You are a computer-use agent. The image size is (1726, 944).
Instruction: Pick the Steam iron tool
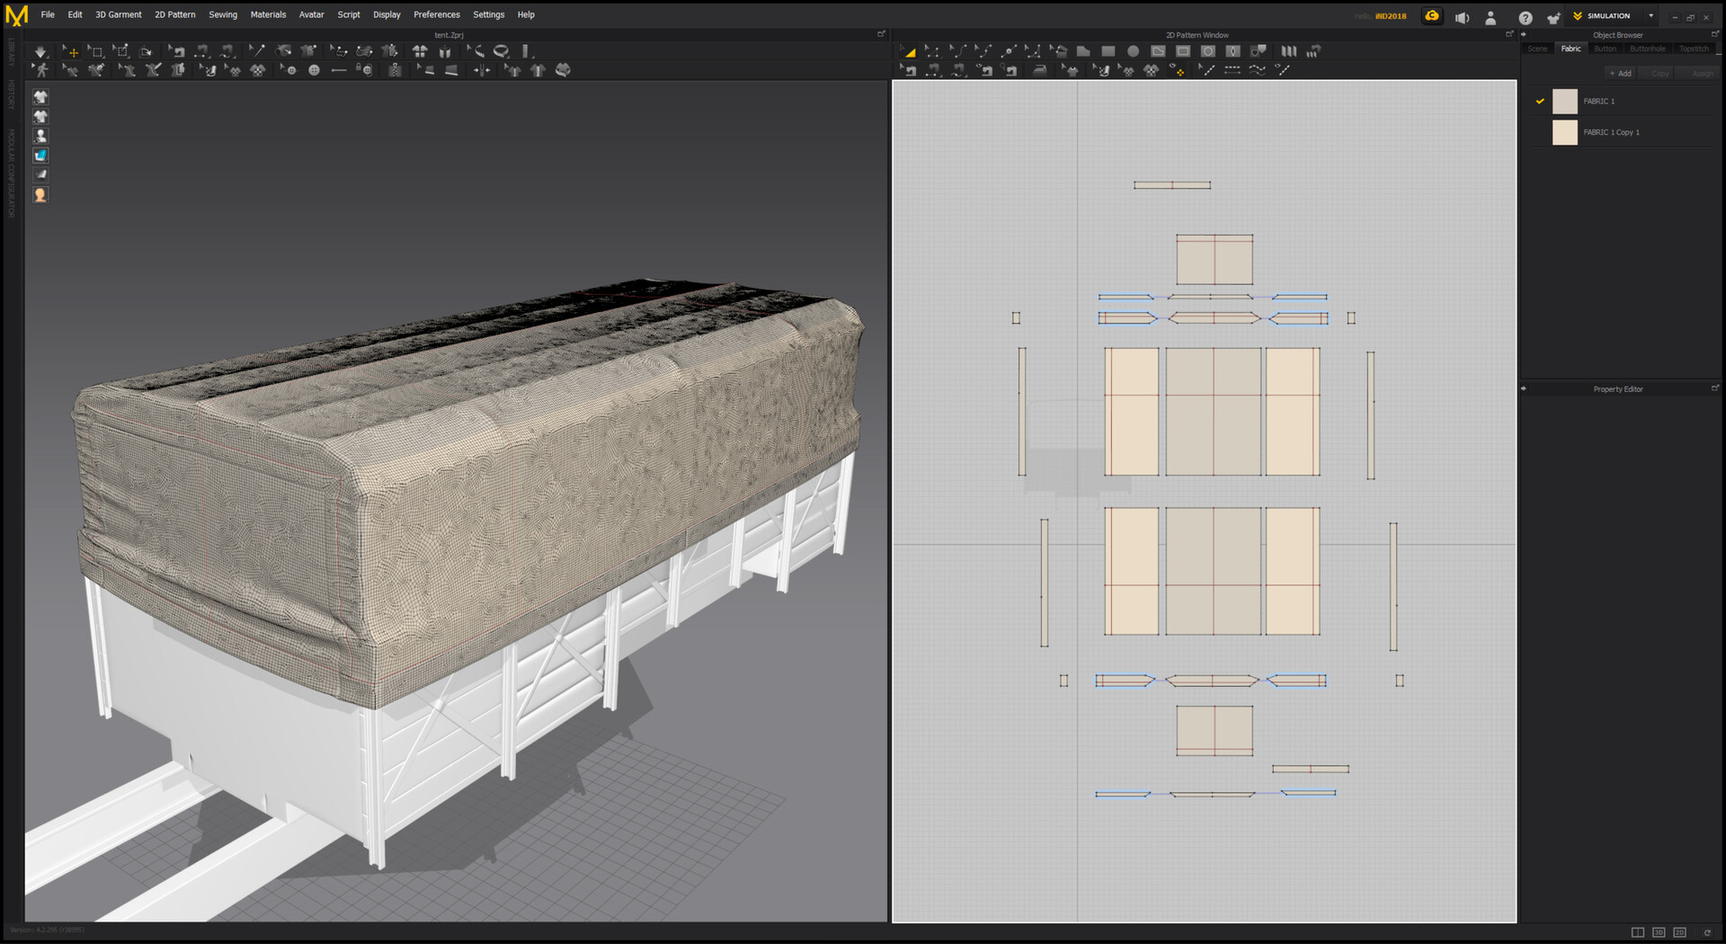[1040, 70]
